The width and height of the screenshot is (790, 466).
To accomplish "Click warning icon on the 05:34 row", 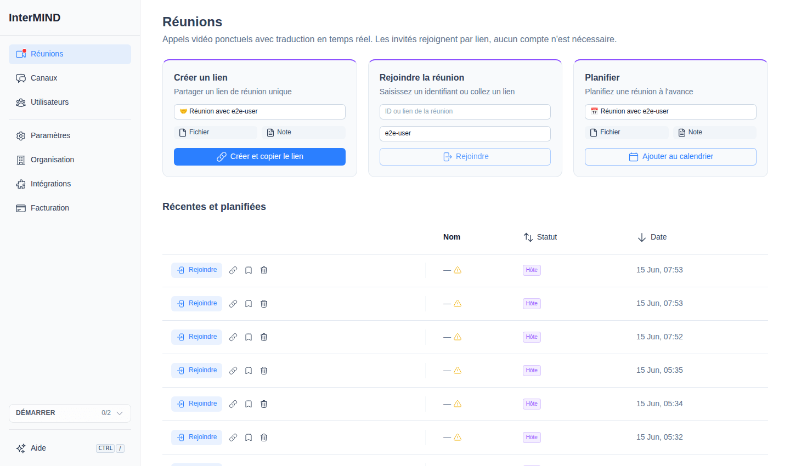I will coord(458,404).
